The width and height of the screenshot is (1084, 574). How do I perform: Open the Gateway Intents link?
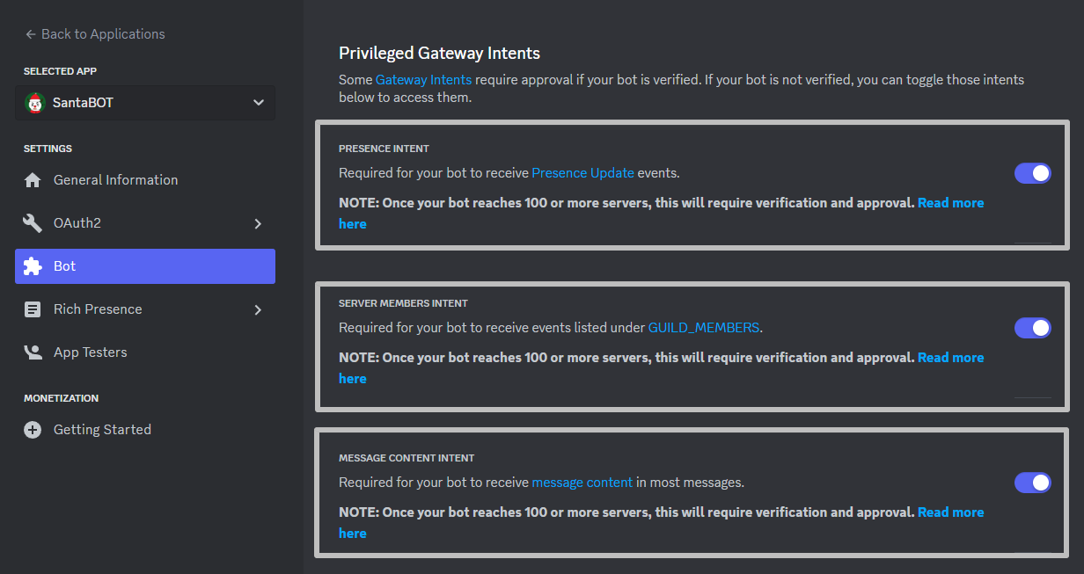point(423,80)
